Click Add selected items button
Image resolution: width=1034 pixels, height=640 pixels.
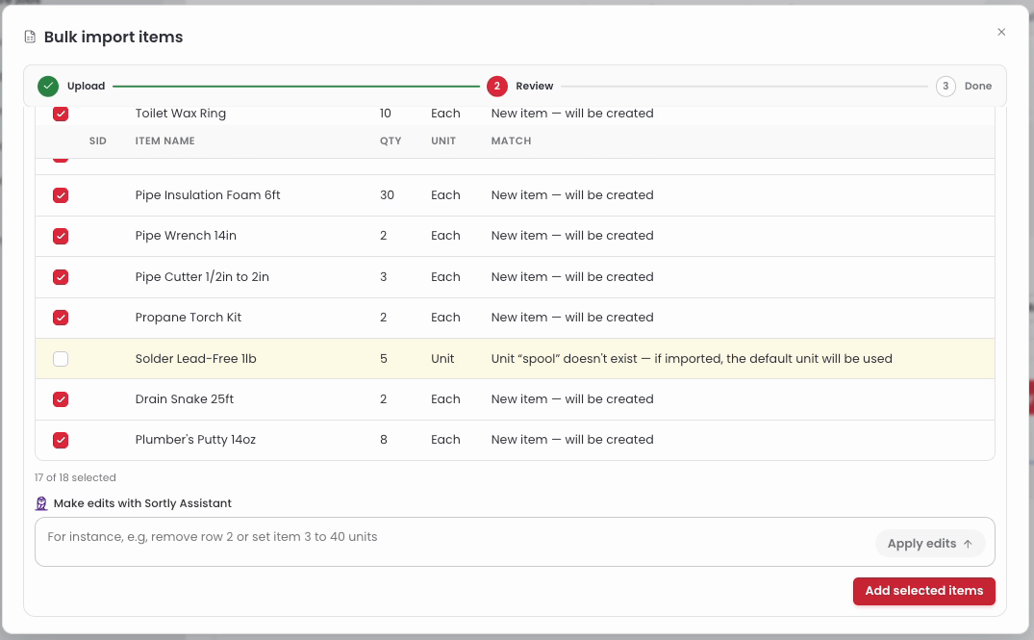click(924, 591)
